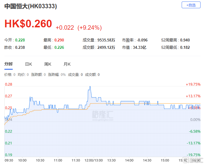Click the 最低 value 0.226

tap(59, 47)
